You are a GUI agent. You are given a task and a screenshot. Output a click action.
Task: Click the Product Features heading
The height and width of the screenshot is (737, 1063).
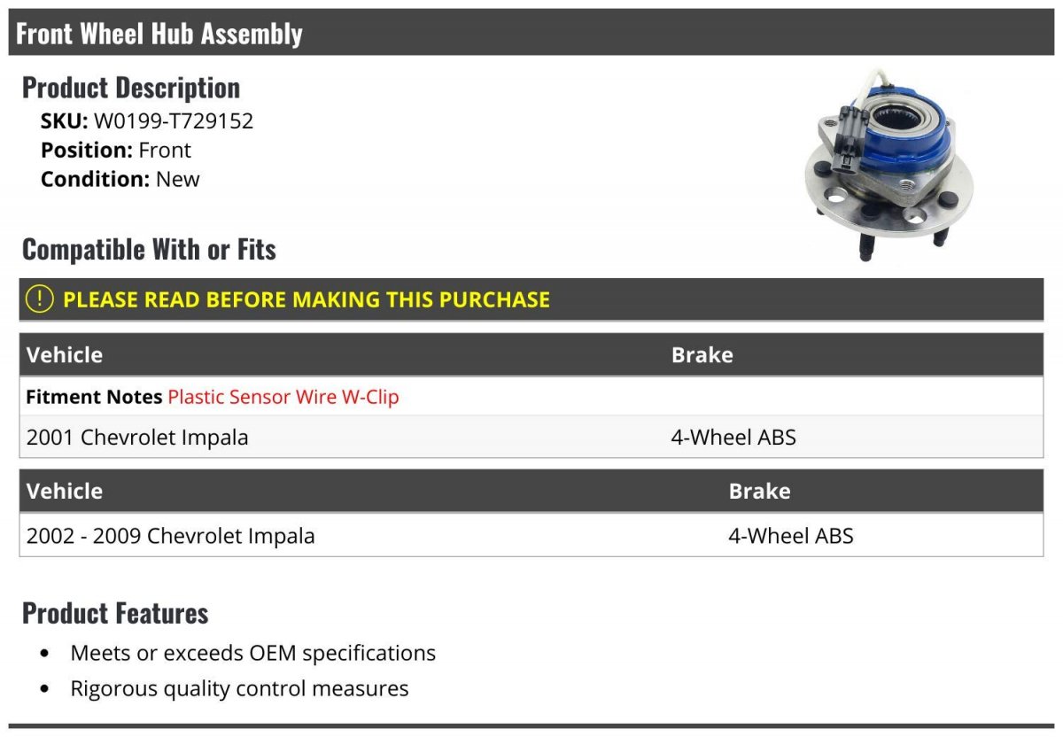(115, 613)
